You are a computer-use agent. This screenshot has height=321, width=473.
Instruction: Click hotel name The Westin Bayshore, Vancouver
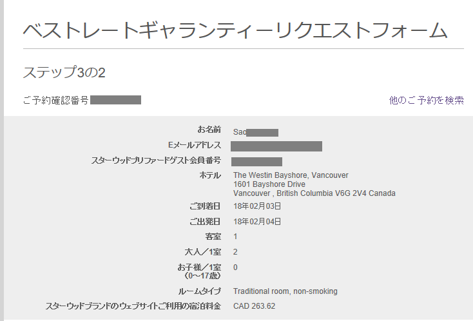coord(291,175)
